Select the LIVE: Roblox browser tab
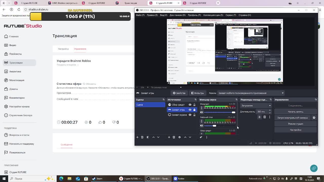Viewport: 324px width, 182px height. [63, 3]
